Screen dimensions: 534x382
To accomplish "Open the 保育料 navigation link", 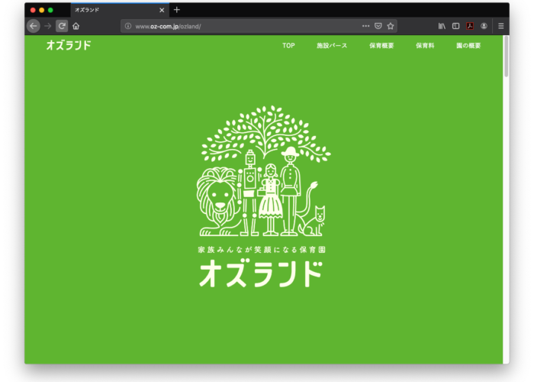I will pos(425,46).
